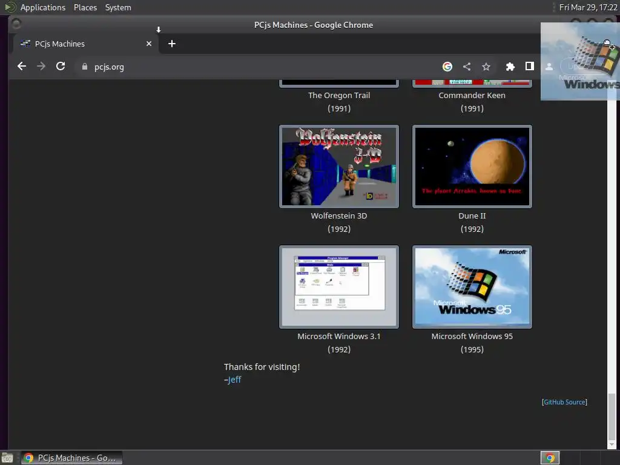
Task: Click the Commander Keen caption
Action: (472, 95)
